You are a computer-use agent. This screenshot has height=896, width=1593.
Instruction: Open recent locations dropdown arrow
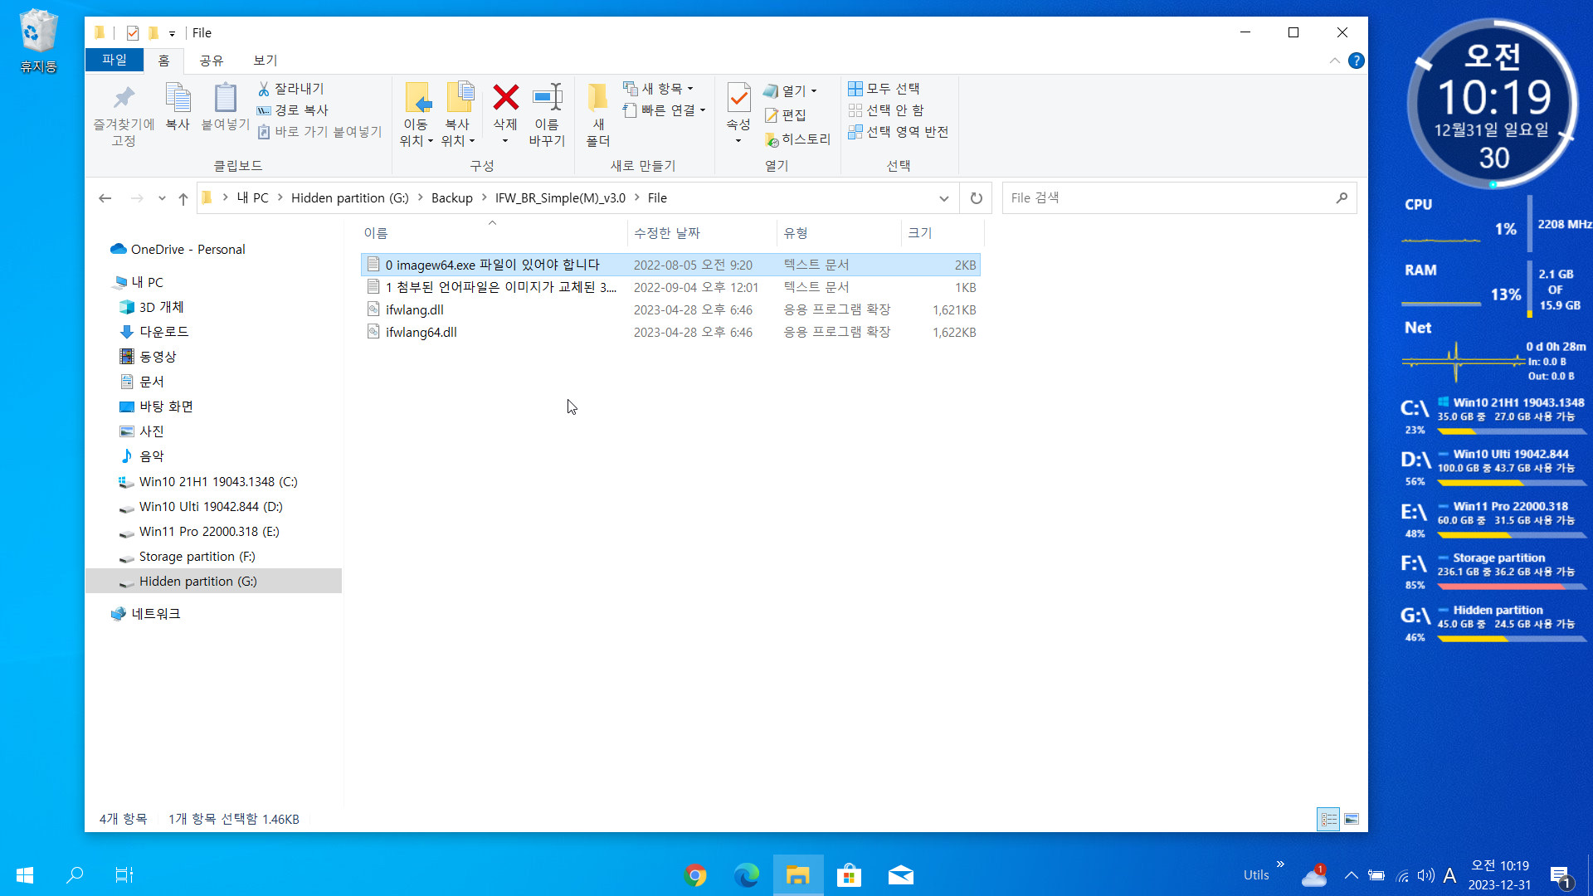point(162,198)
